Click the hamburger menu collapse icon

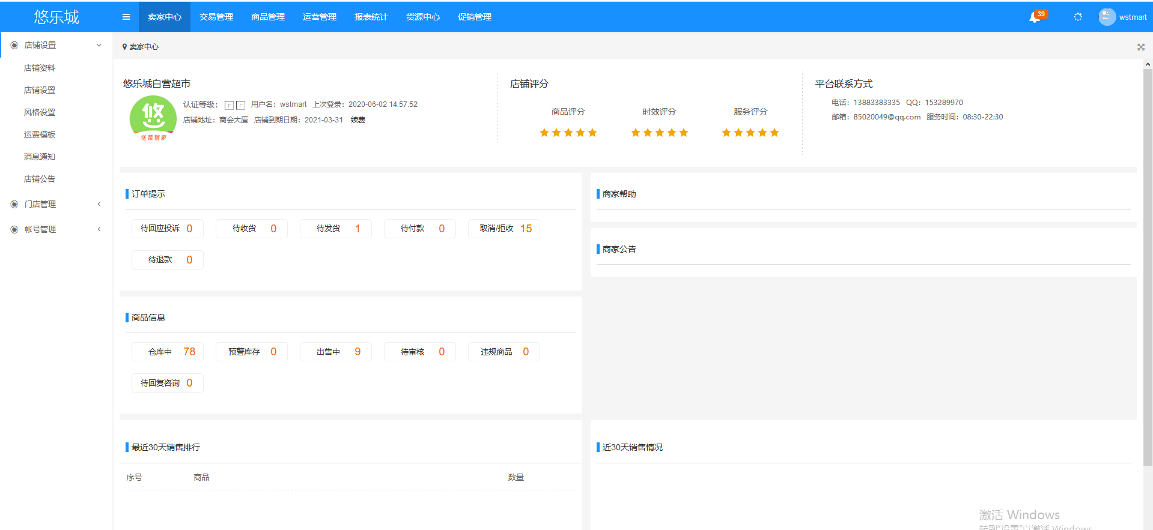click(x=126, y=17)
